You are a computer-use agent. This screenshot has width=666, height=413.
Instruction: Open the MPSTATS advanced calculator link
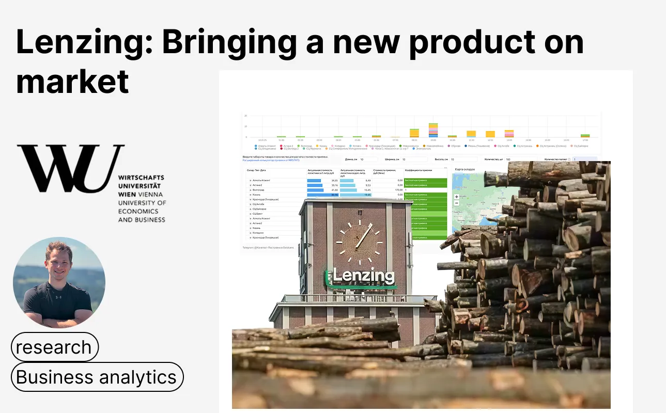[270, 160]
